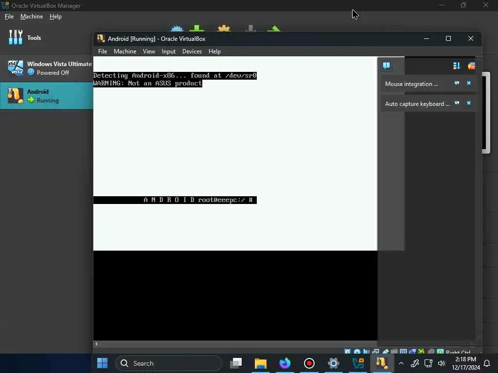Open the notification center icon in the VM window
Viewport: 498px width, 373px height.
pos(386,66)
